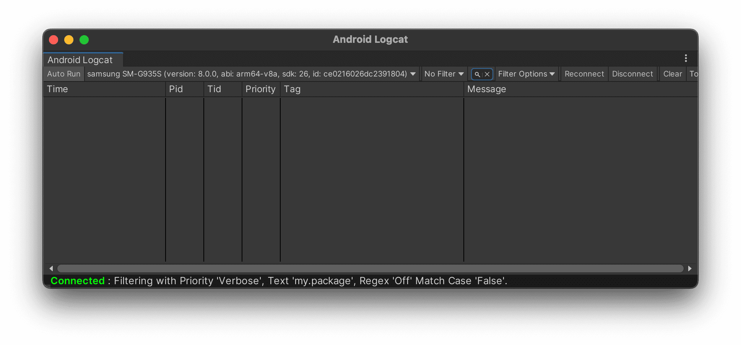
Task: Click the search magnifier icon in filter field
Action: [x=477, y=74]
